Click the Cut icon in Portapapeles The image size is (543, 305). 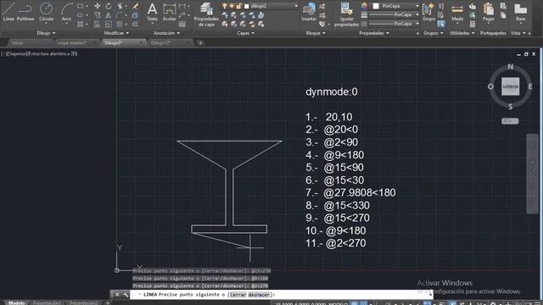point(503,6)
